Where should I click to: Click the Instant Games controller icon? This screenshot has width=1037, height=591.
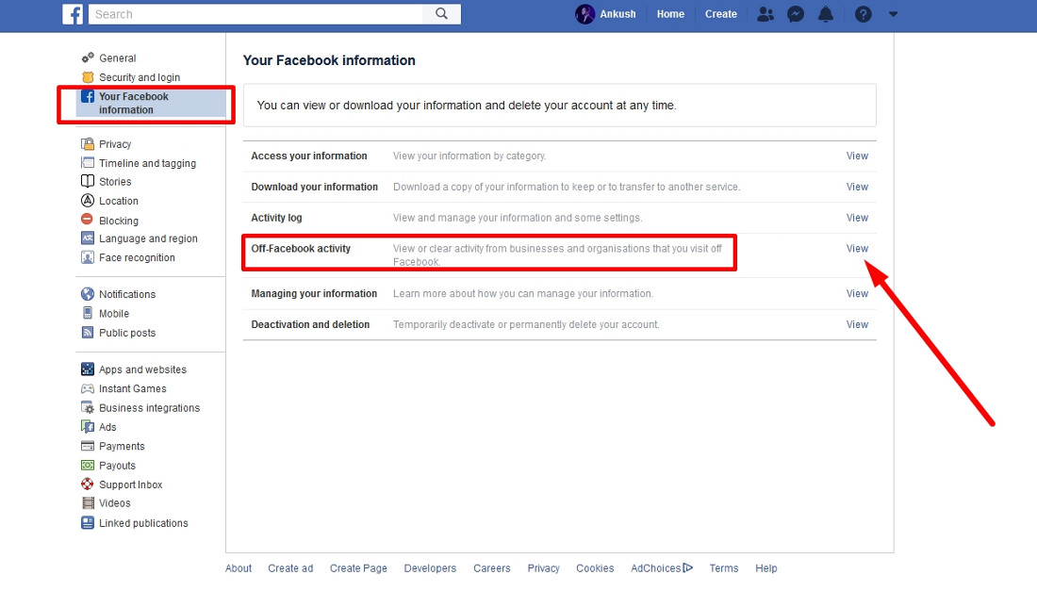click(88, 388)
